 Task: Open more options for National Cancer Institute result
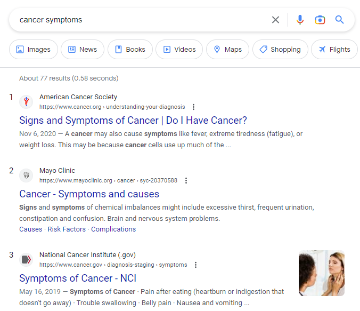click(x=195, y=265)
